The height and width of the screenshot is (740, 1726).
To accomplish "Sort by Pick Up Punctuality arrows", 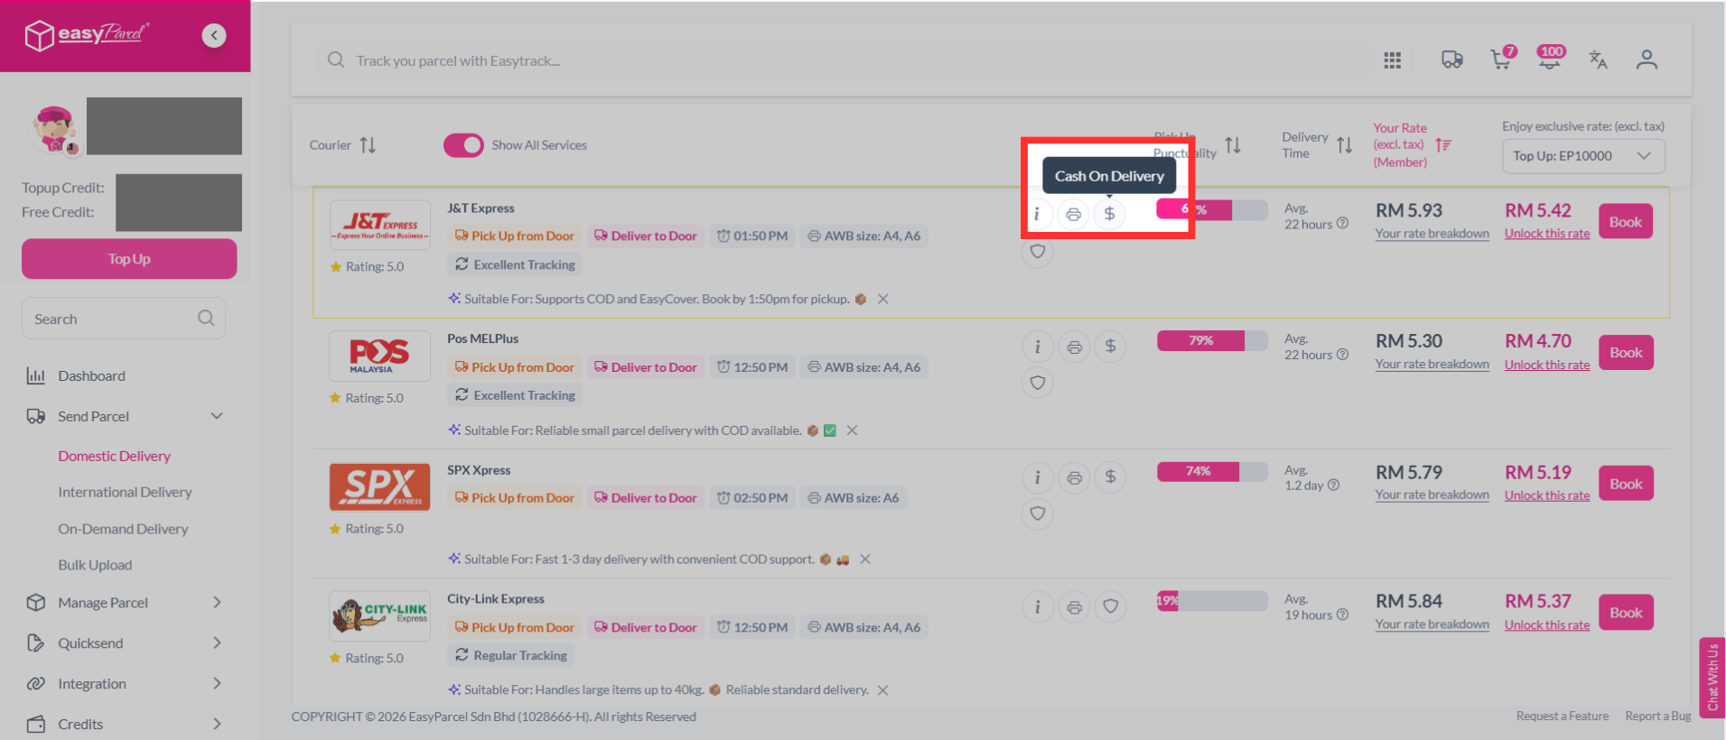I will (x=1233, y=145).
